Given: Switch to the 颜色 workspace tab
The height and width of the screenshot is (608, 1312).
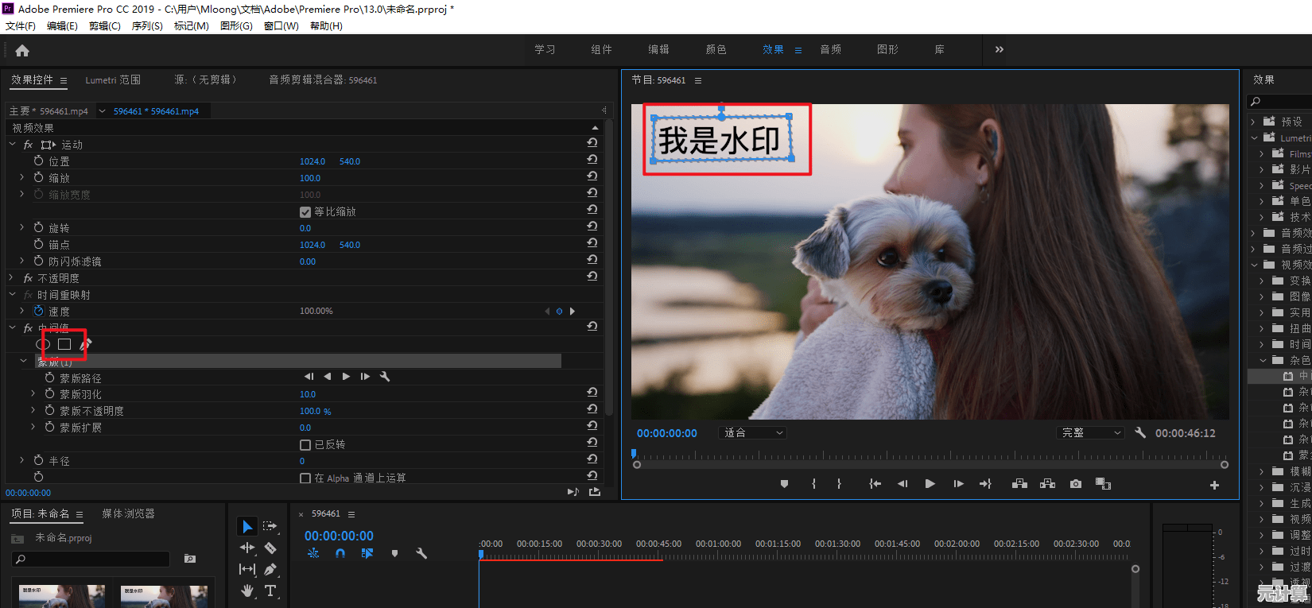Looking at the screenshot, I should 716,49.
